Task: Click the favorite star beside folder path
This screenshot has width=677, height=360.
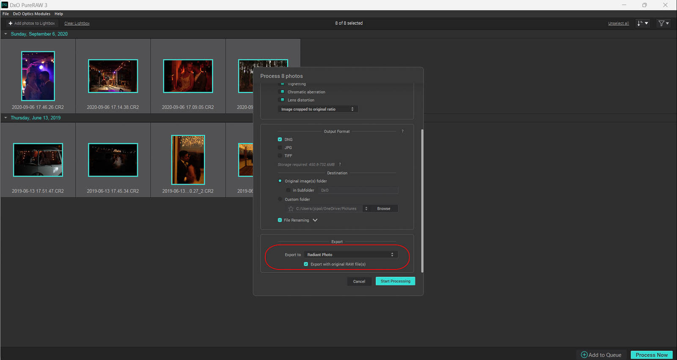Action: 291,209
